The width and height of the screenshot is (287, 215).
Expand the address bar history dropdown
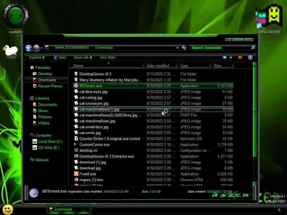click(x=177, y=48)
